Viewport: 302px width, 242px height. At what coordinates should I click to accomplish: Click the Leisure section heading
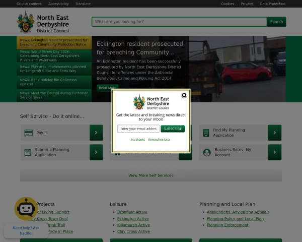click(118, 204)
